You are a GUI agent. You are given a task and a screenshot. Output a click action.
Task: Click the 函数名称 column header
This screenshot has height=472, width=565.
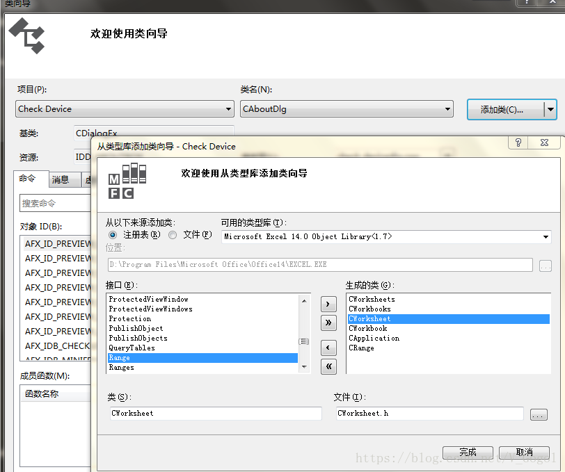56,394
